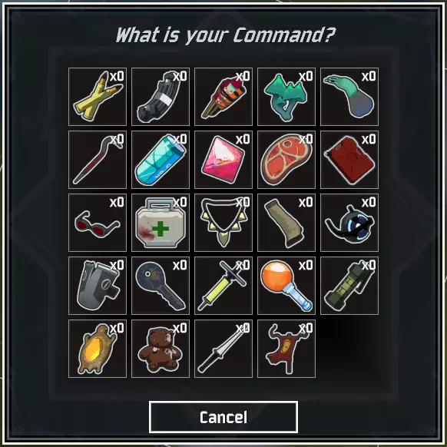Viewport: 447px width, 447px height.
Task: Select the orange orb monster tooth item
Action: (286, 286)
